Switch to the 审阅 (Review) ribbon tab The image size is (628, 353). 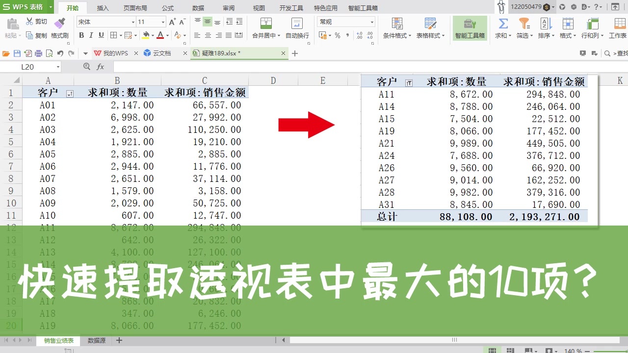point(229,8)
